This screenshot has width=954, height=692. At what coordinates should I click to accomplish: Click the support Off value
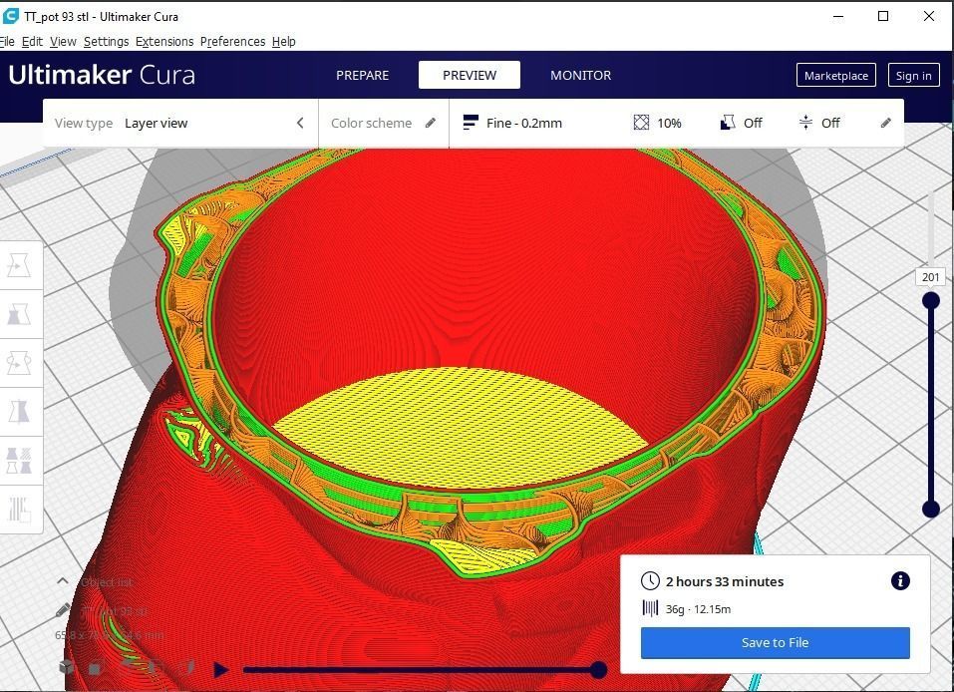(753, 123)
